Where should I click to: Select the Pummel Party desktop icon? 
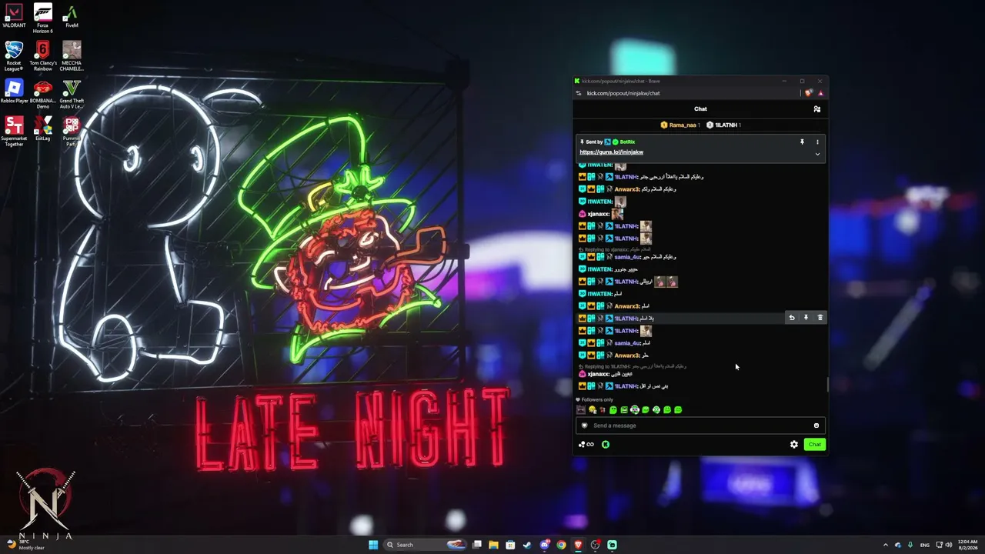(x=72, y=132)
